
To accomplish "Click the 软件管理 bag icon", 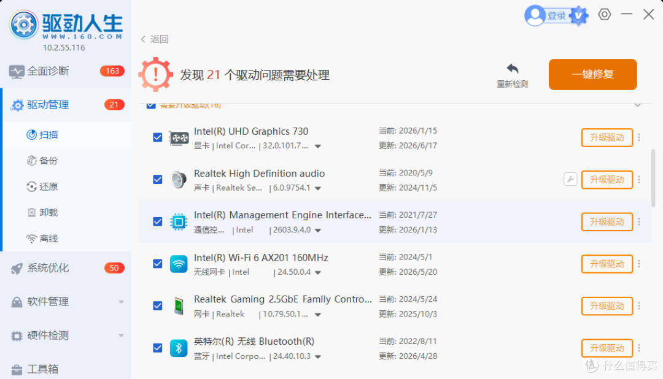I will (x=17, y=302).
